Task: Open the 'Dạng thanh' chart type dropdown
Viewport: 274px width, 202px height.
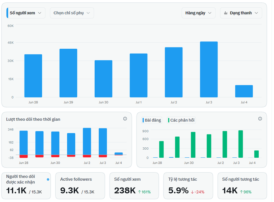Action: (241, 13)
